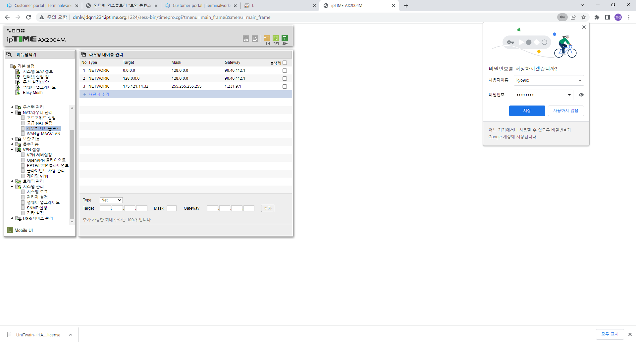The height and width of the screenshot is (344, 636).
Task: Switch to the 인터넷 익스플로러 browser tab
Action: [x=121, y=6]
